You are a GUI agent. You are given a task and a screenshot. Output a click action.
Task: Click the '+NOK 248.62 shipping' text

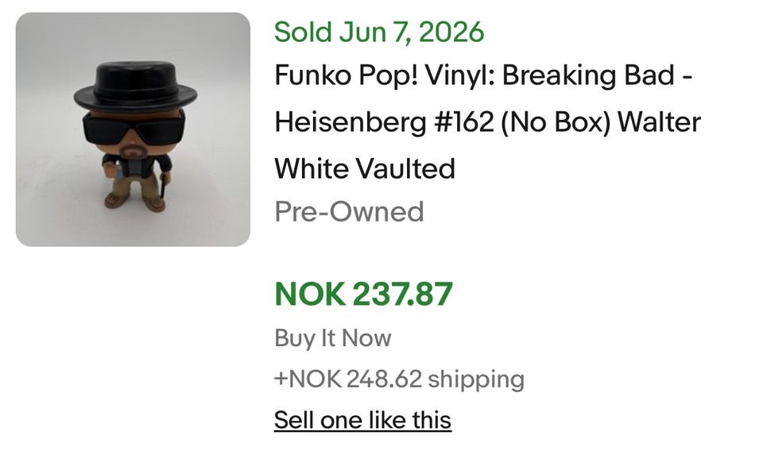400,379
